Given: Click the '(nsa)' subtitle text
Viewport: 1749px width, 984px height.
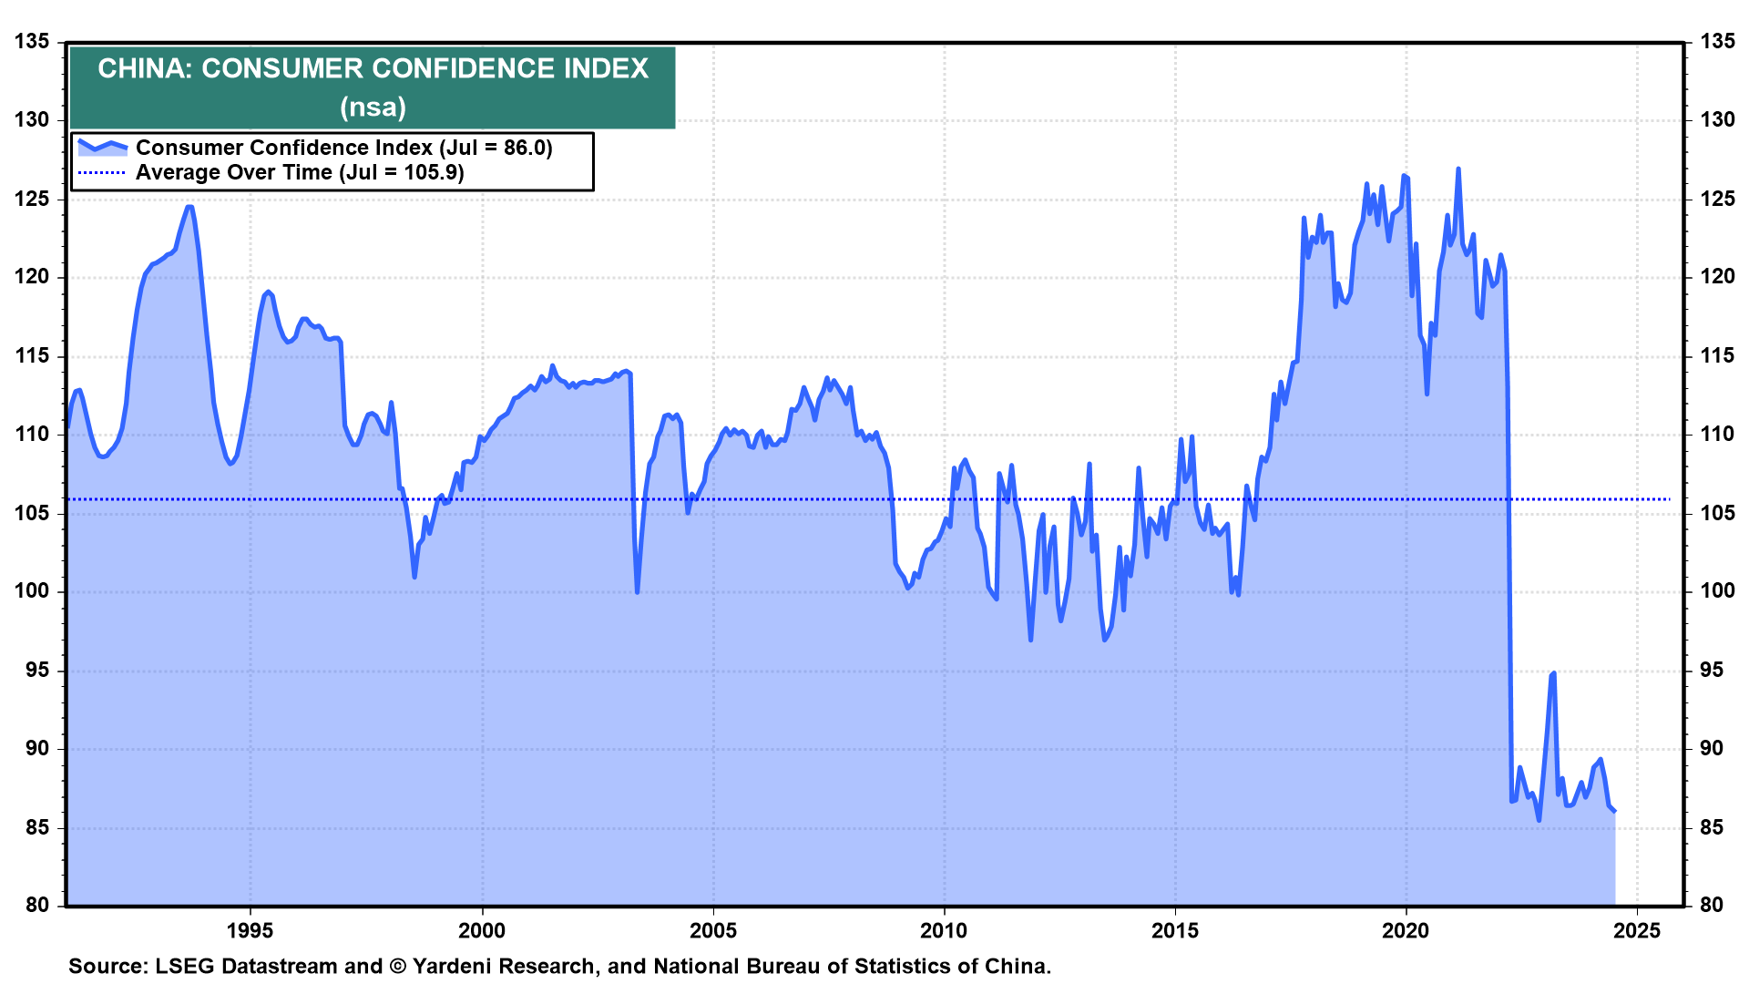Looking at the screenshot, I should pyautogui.click(x=373, y=108).
